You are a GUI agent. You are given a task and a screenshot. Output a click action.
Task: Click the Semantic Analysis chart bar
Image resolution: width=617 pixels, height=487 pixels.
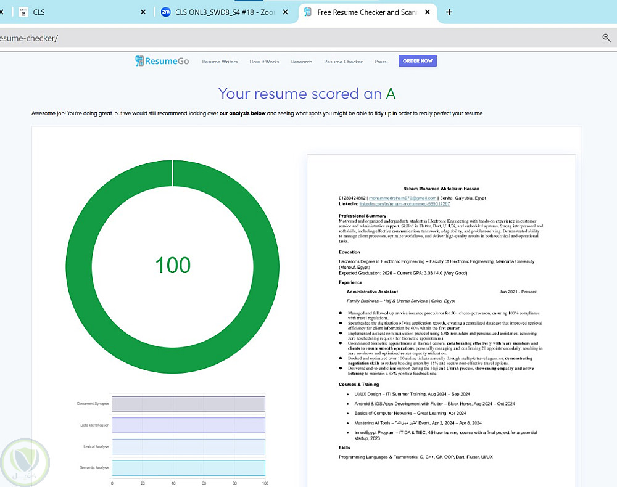coord(188,468)
